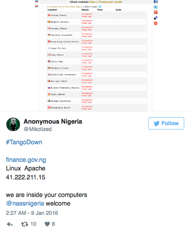Select the English flag language icon
Screen dimensions: 191x234
tap(37, 6)
